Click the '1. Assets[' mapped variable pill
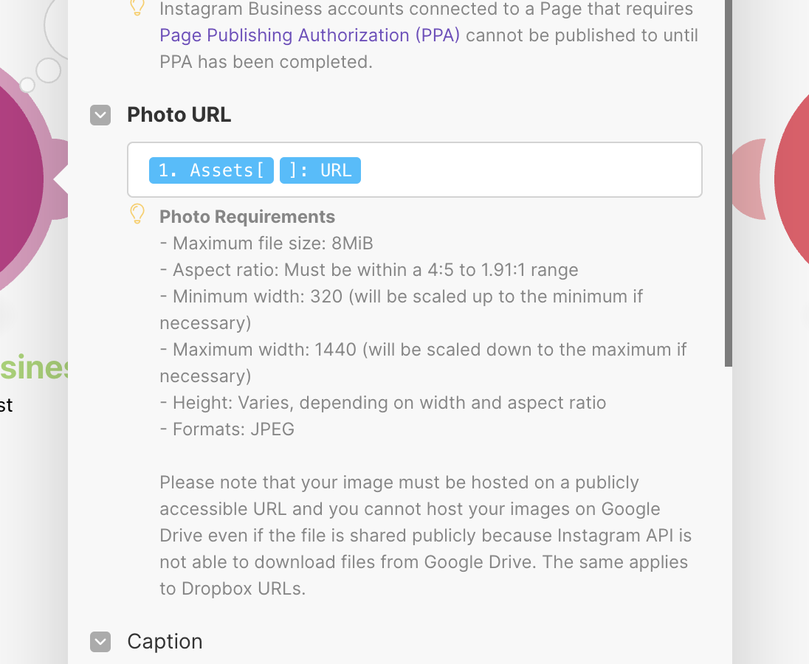Image resolution: width=809 pixels, height=664 pixels. pos(211,170)
